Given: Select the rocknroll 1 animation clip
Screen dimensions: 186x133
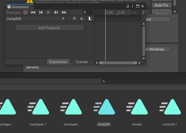Looking at the screenshot, I should click(x=170, y=107).
